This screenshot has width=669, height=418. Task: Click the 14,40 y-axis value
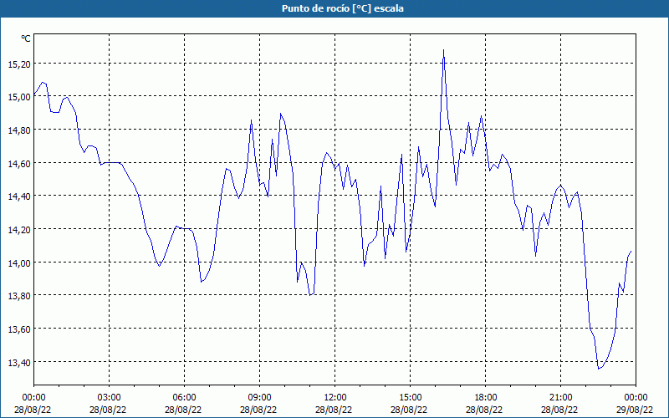tap(19, 196)
